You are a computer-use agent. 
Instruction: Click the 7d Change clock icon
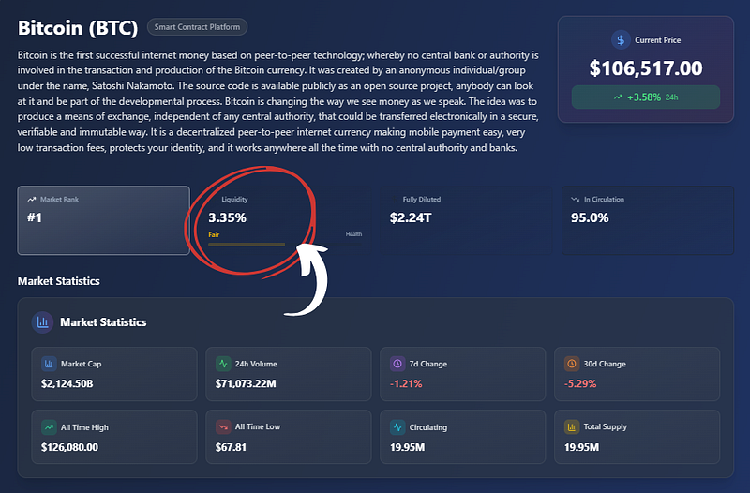click(397, 364)
